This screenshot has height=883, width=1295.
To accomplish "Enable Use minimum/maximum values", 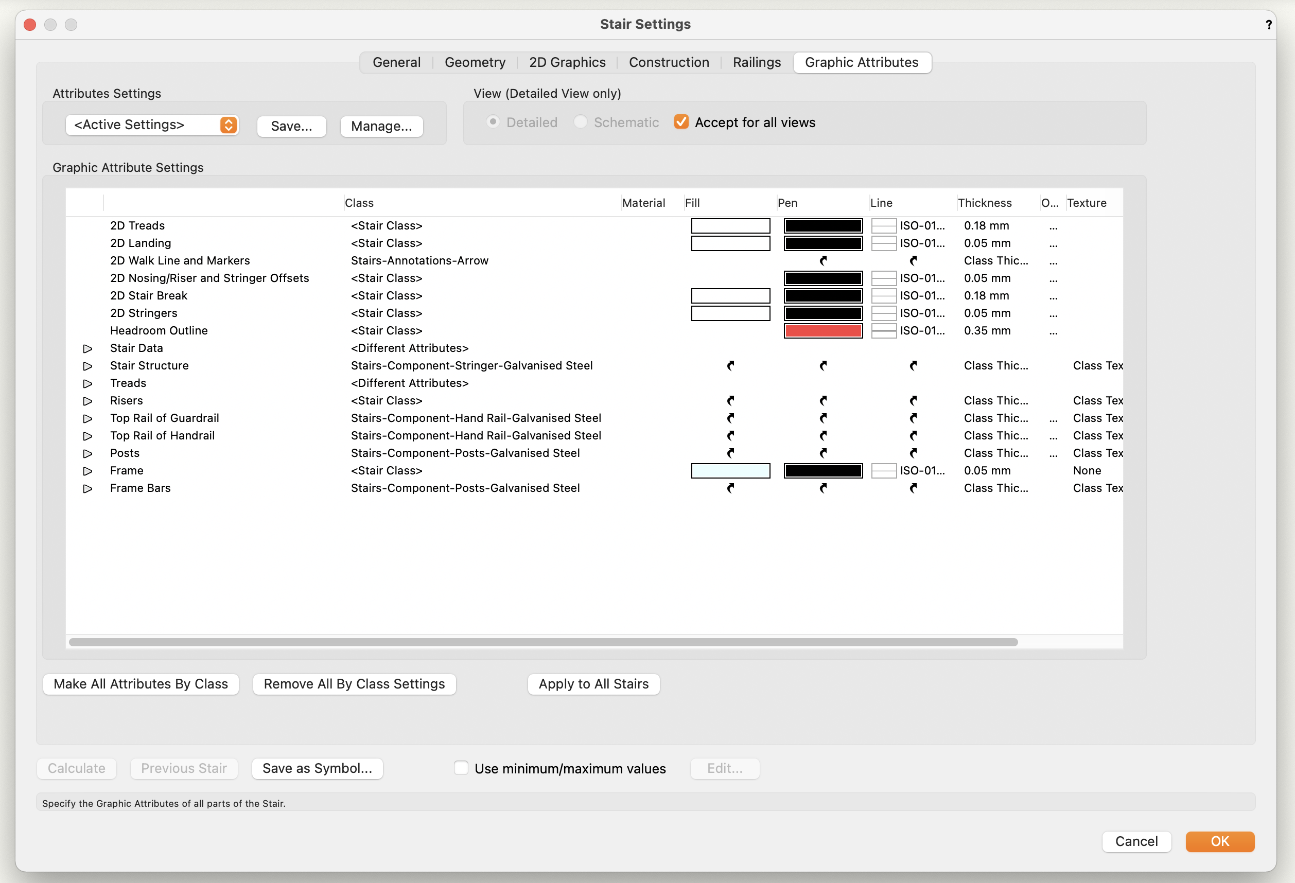I will [461, 768].
